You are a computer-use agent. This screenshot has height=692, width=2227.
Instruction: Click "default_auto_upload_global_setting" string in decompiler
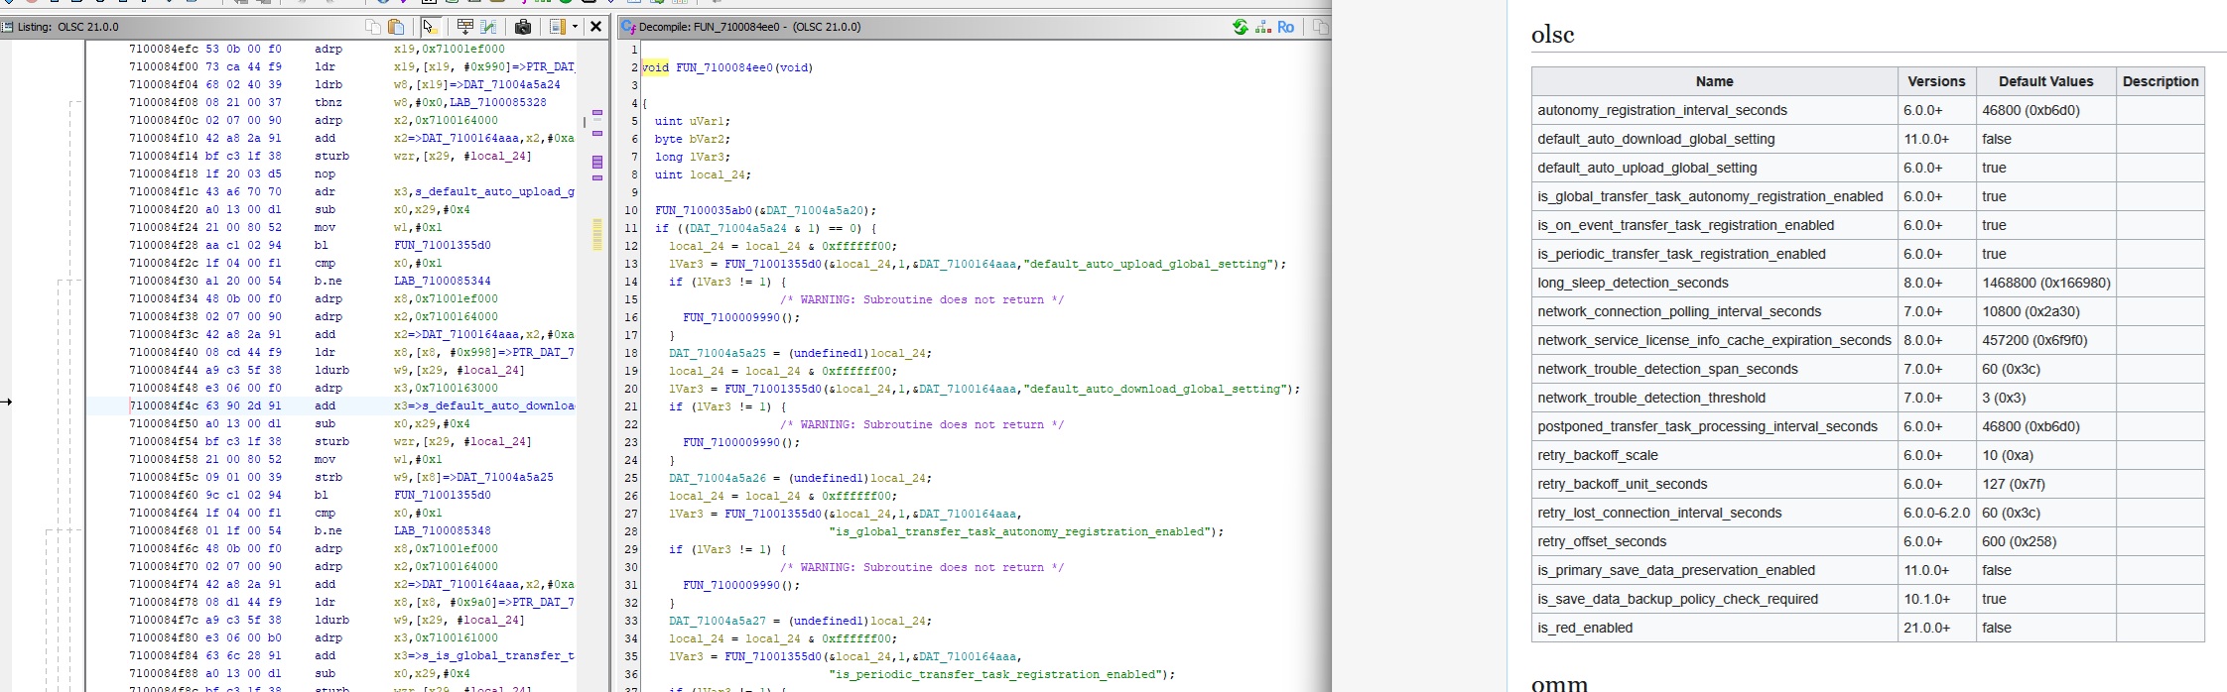1147,264
